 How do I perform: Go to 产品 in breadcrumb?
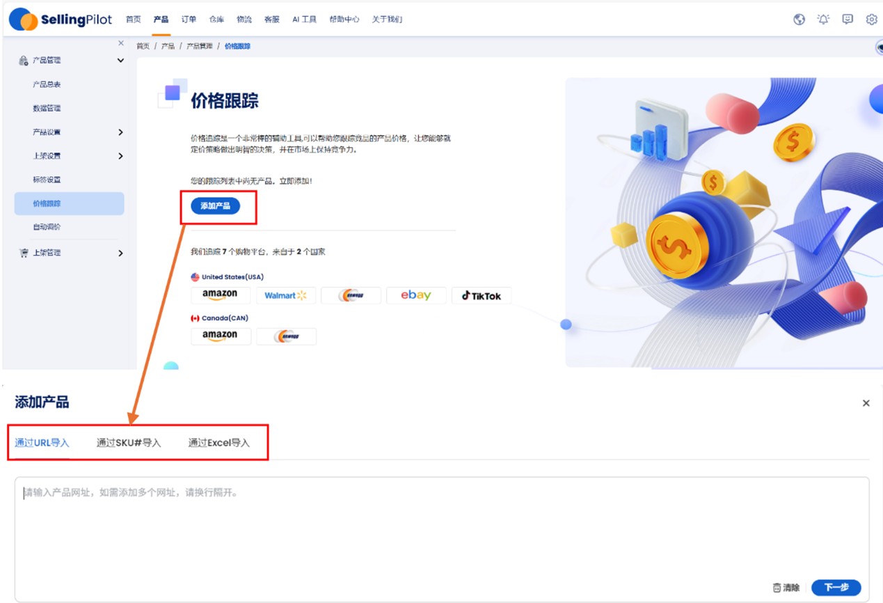tap(168, 47)
